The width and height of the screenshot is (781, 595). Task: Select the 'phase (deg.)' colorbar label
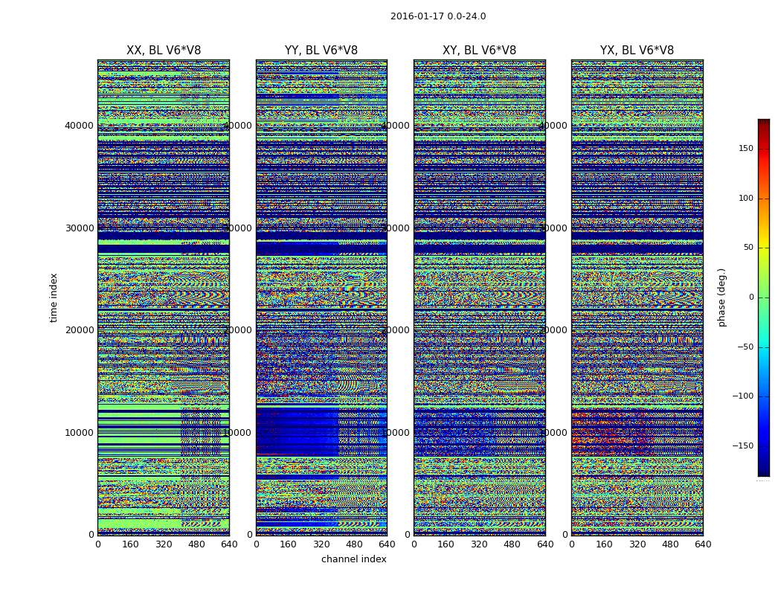tap(722, 297)
